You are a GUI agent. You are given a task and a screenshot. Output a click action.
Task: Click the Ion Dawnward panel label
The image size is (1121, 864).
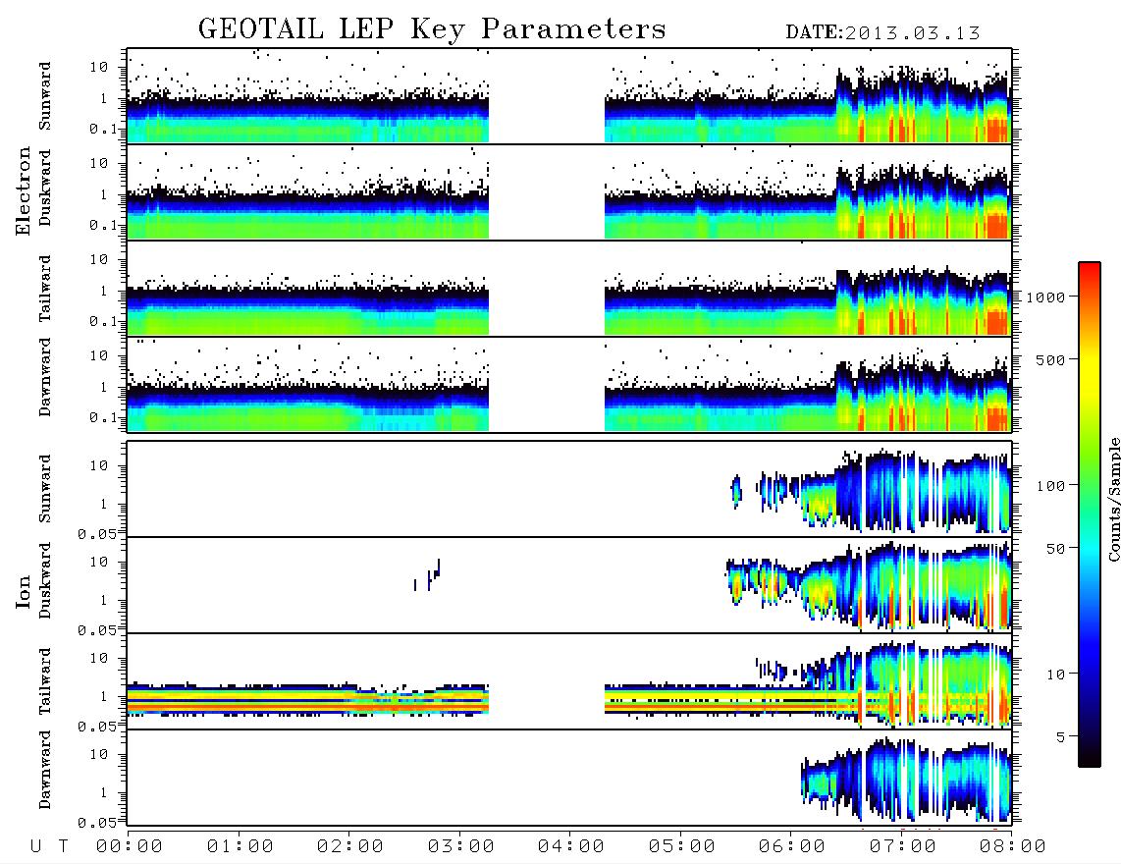click(45, 770)
